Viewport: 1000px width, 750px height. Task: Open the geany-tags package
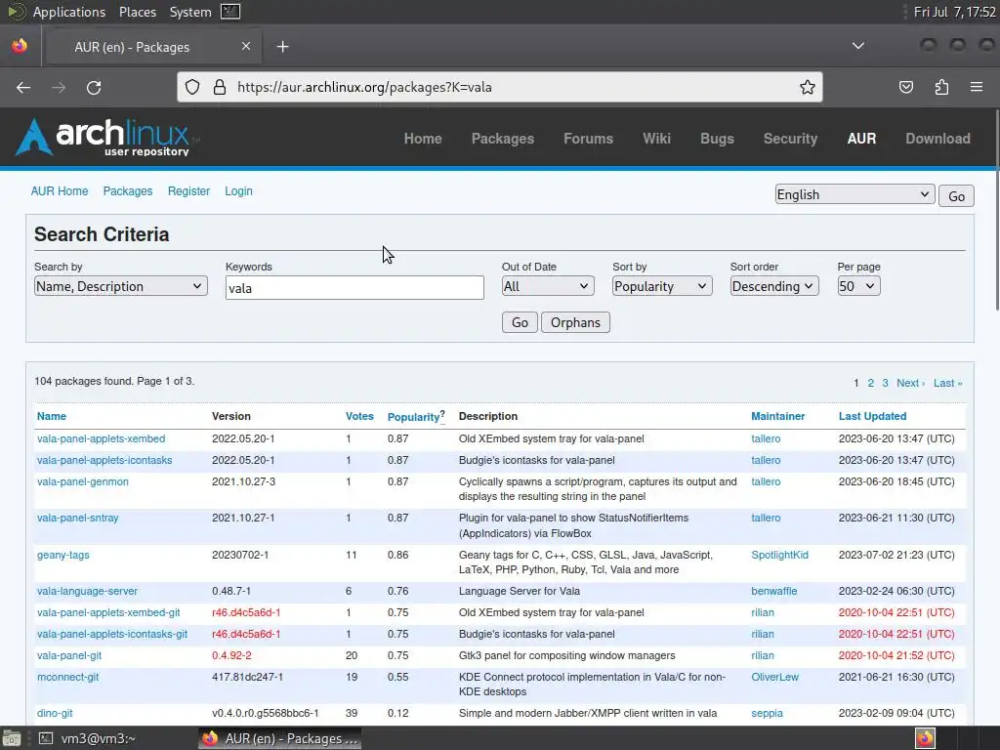coord(63,555)
